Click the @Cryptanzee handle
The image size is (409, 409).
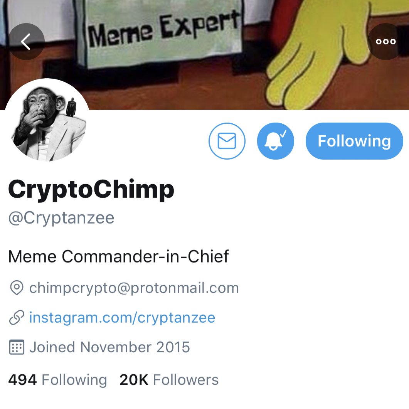point(61,218)
